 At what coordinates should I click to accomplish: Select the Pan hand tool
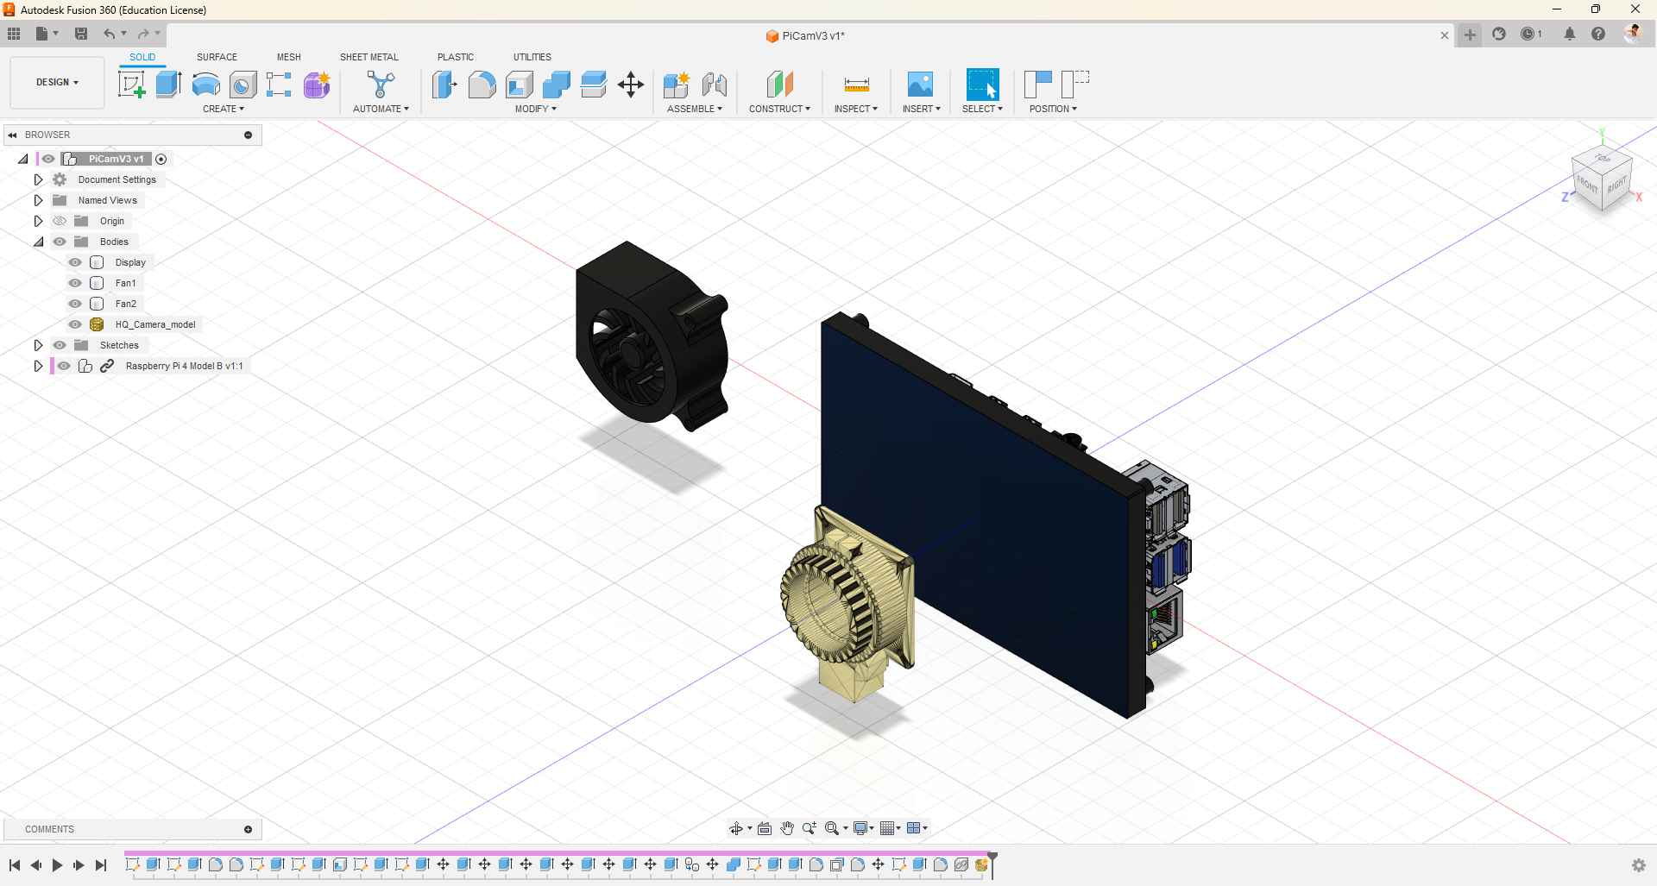pyautogui.click(x=787, y=828)
